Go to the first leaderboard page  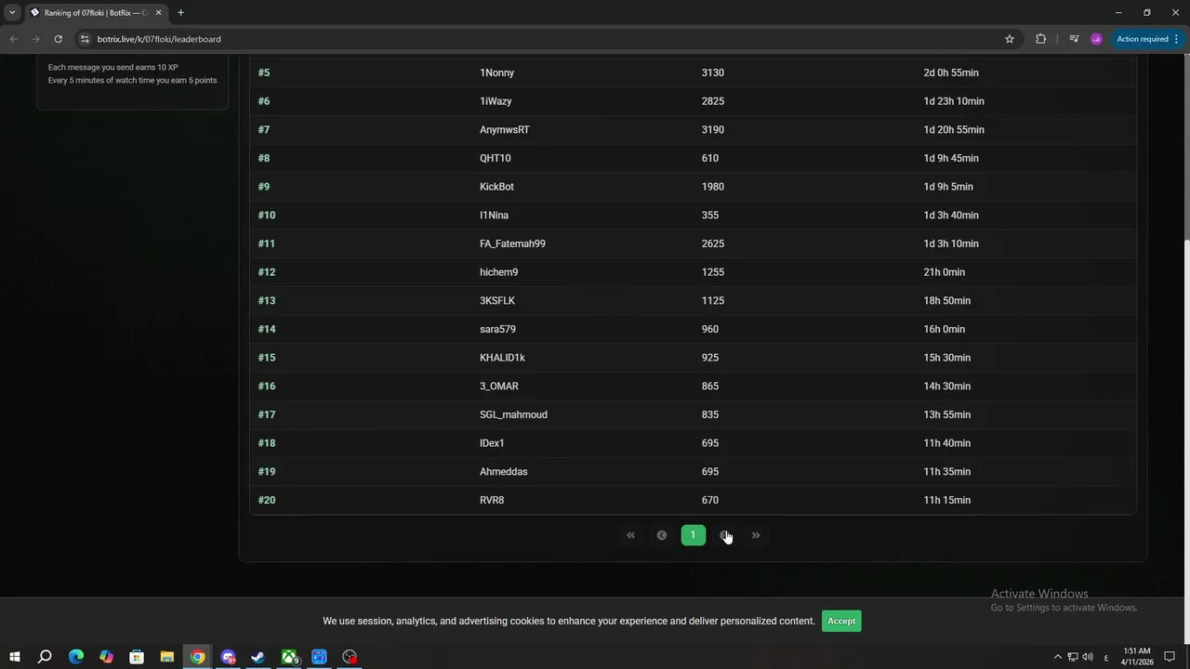pyautogui.click(x=630, y=535)
